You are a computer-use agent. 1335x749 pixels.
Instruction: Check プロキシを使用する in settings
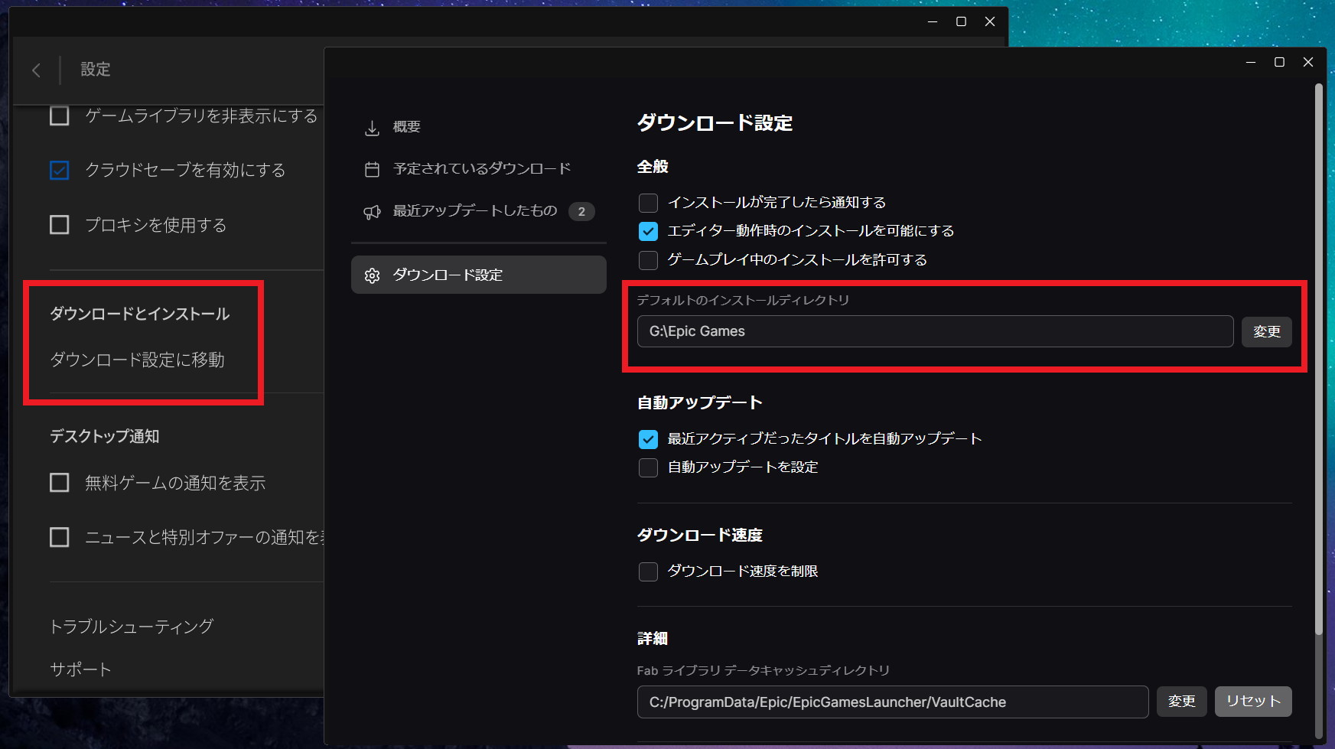60,225
